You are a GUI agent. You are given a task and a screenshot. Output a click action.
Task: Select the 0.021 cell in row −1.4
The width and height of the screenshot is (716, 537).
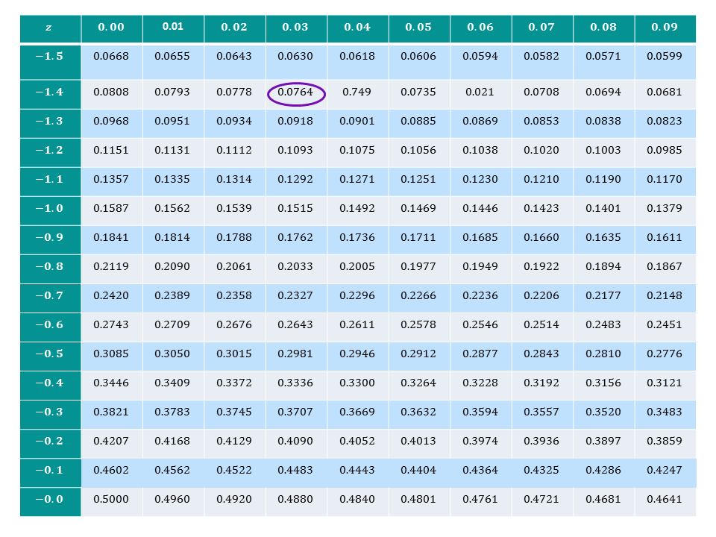(x=480, y=92)
